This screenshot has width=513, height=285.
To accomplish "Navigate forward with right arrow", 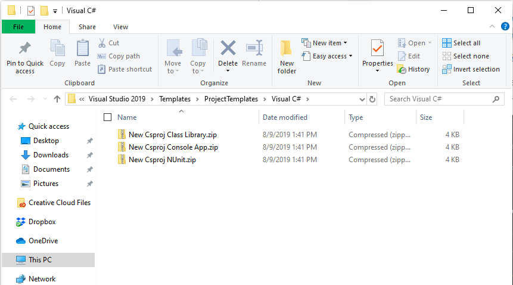I will pos(31,99).
